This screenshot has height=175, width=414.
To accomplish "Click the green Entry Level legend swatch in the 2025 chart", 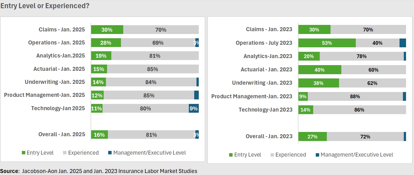I will point(24,153).
